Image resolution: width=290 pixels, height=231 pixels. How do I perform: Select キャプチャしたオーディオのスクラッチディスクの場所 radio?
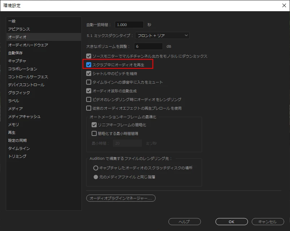point(96,168)
